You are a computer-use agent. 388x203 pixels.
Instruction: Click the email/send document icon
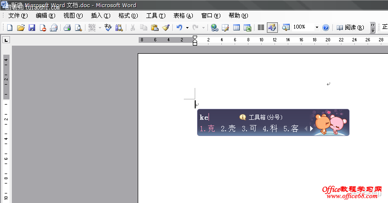[x=54, y=28]
